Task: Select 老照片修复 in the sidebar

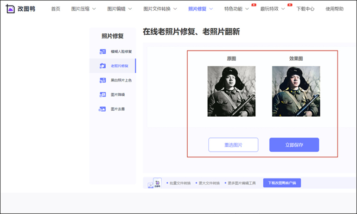Action: point(120,66)
